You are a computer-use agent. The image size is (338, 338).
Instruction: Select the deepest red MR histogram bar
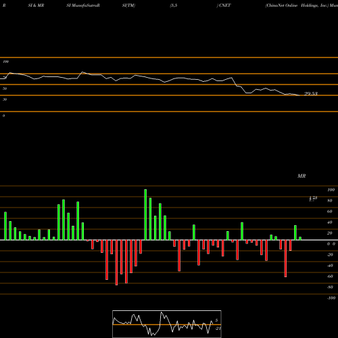[116, 262]
